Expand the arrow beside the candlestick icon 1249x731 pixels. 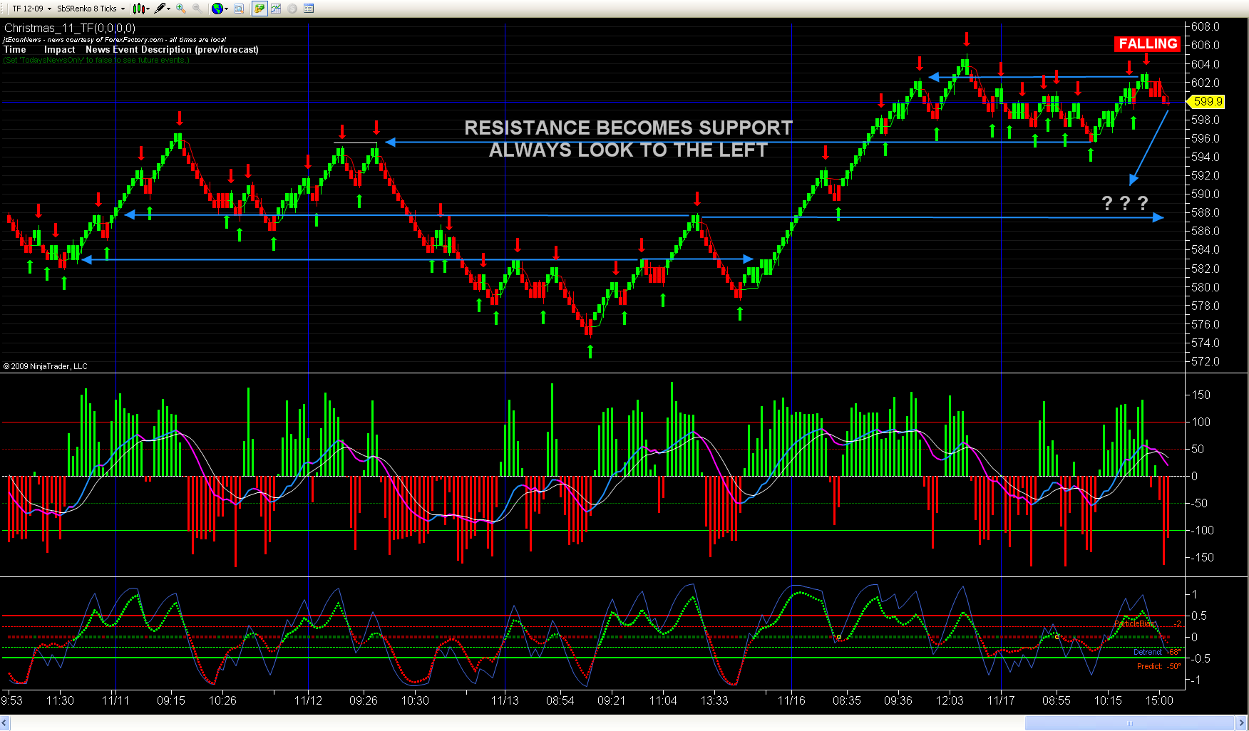click(x=148, y=9)
